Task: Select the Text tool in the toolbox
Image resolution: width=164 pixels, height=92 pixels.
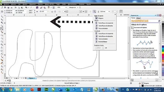Action: click(x=2, y=48)
